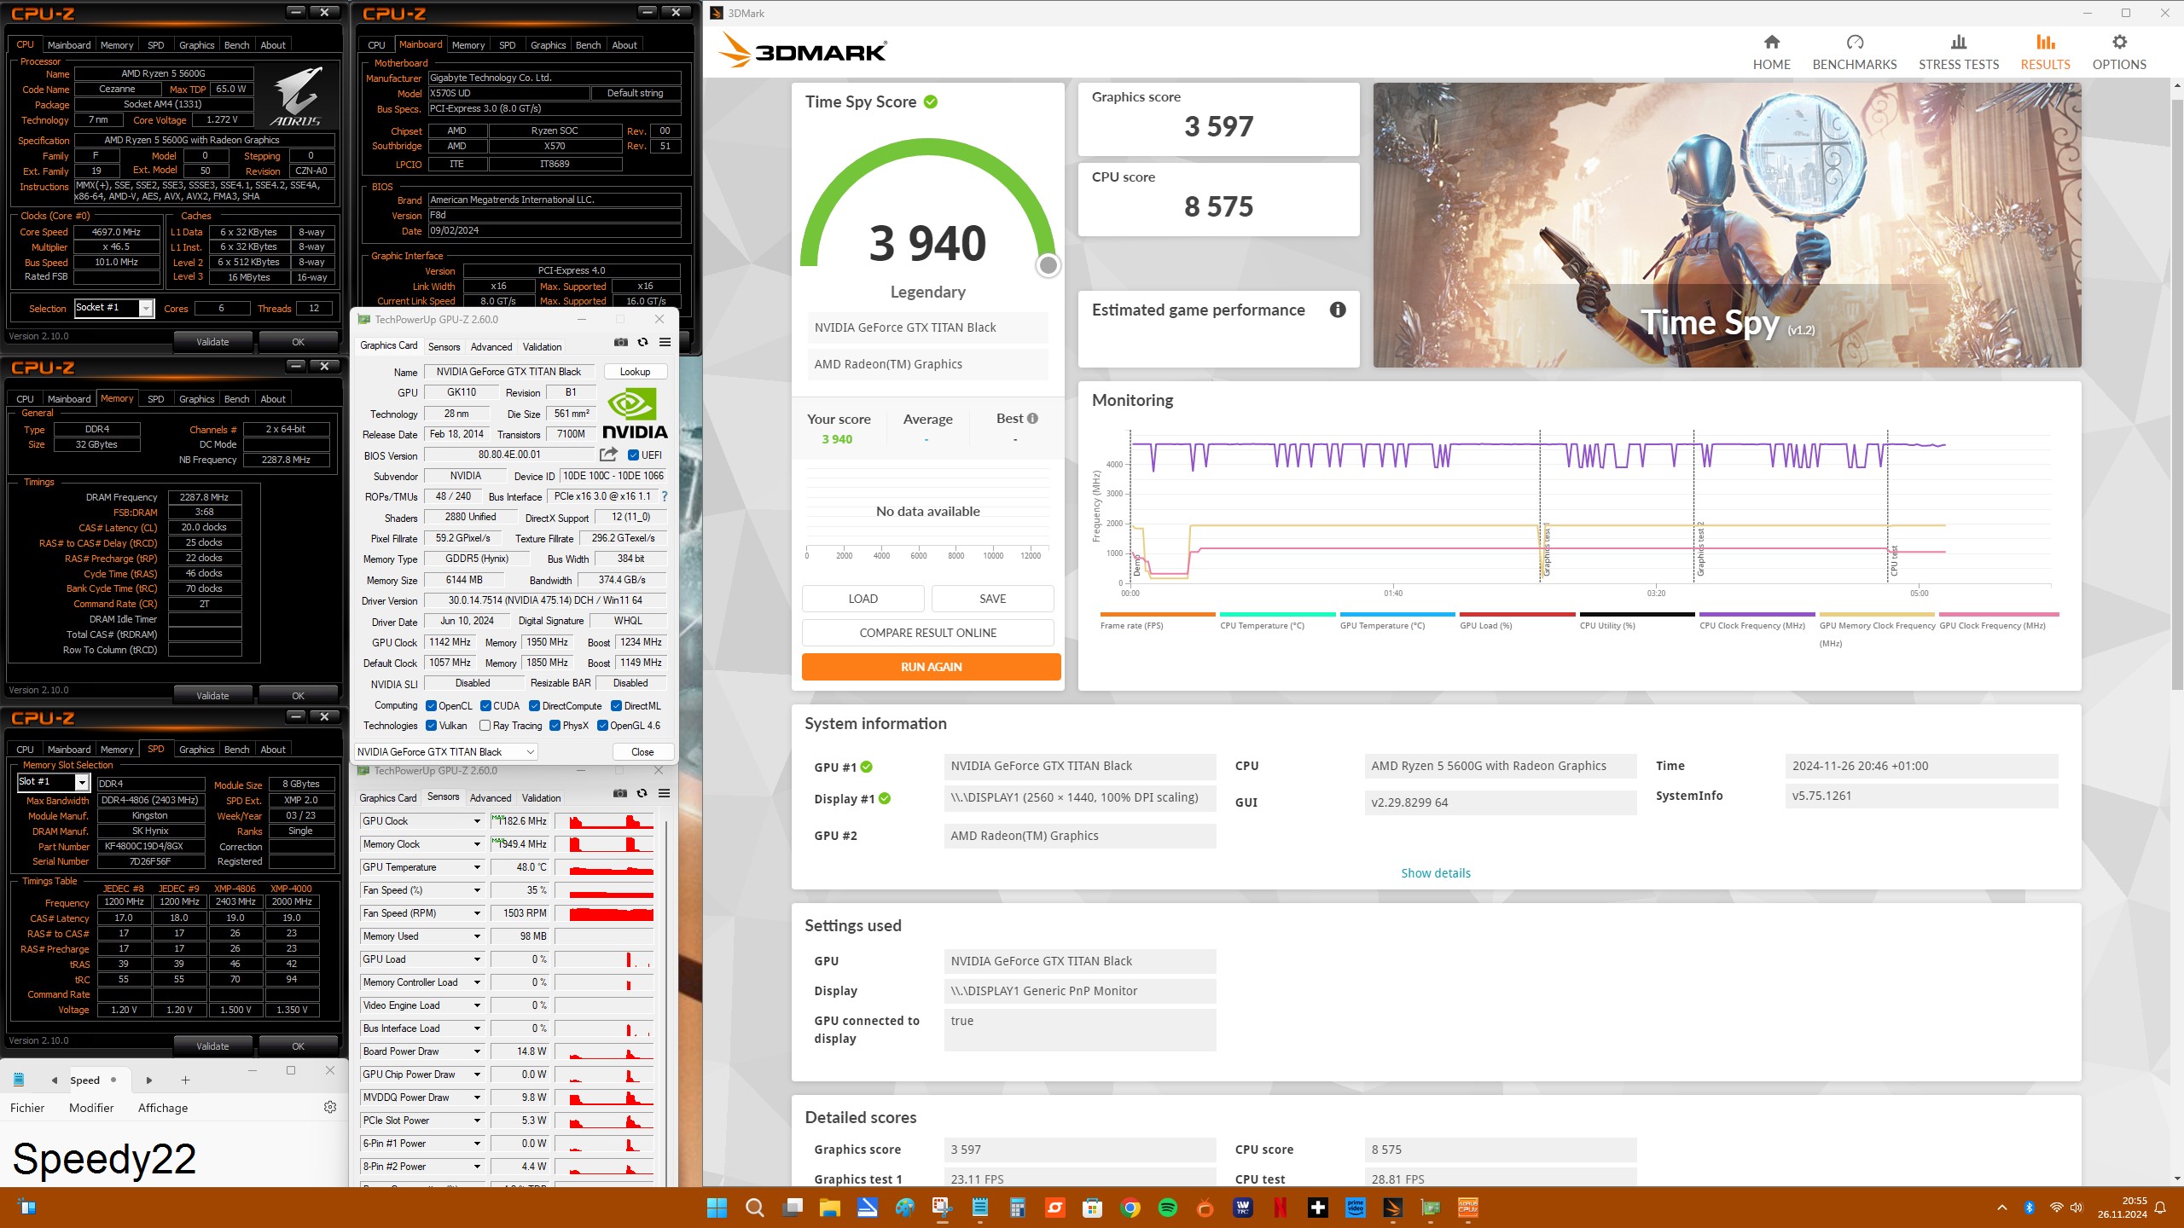Toggle the OpenCL checkbox
Screen dimensions: 2184x1228
(432, 705)
